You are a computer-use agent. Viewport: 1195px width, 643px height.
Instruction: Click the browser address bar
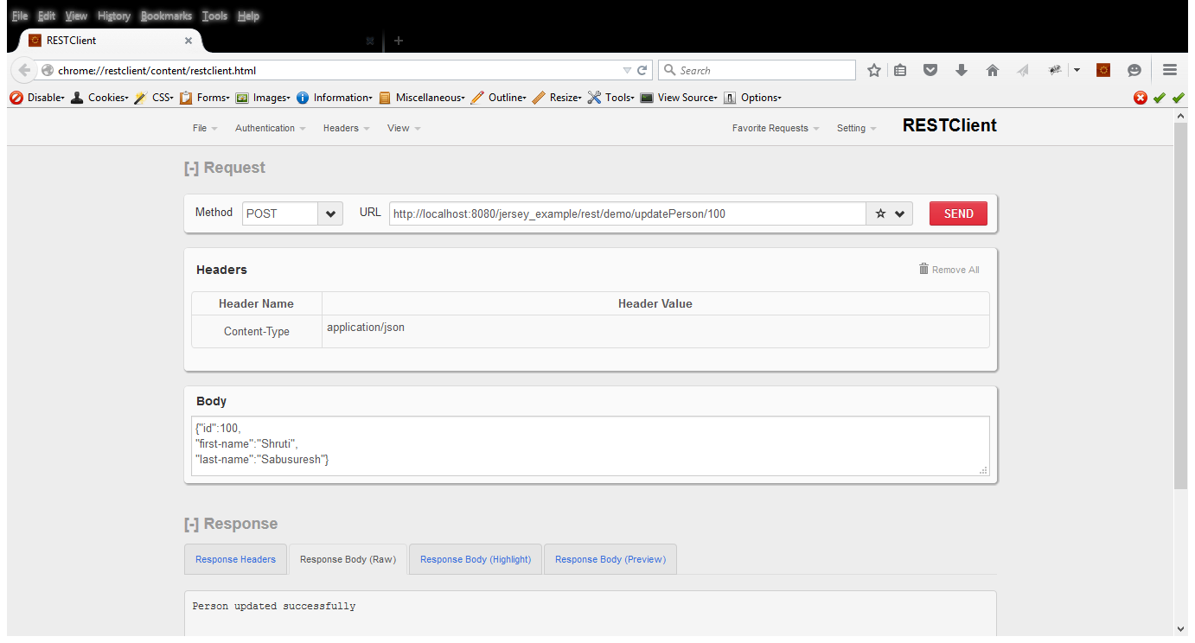click(337, 71)
